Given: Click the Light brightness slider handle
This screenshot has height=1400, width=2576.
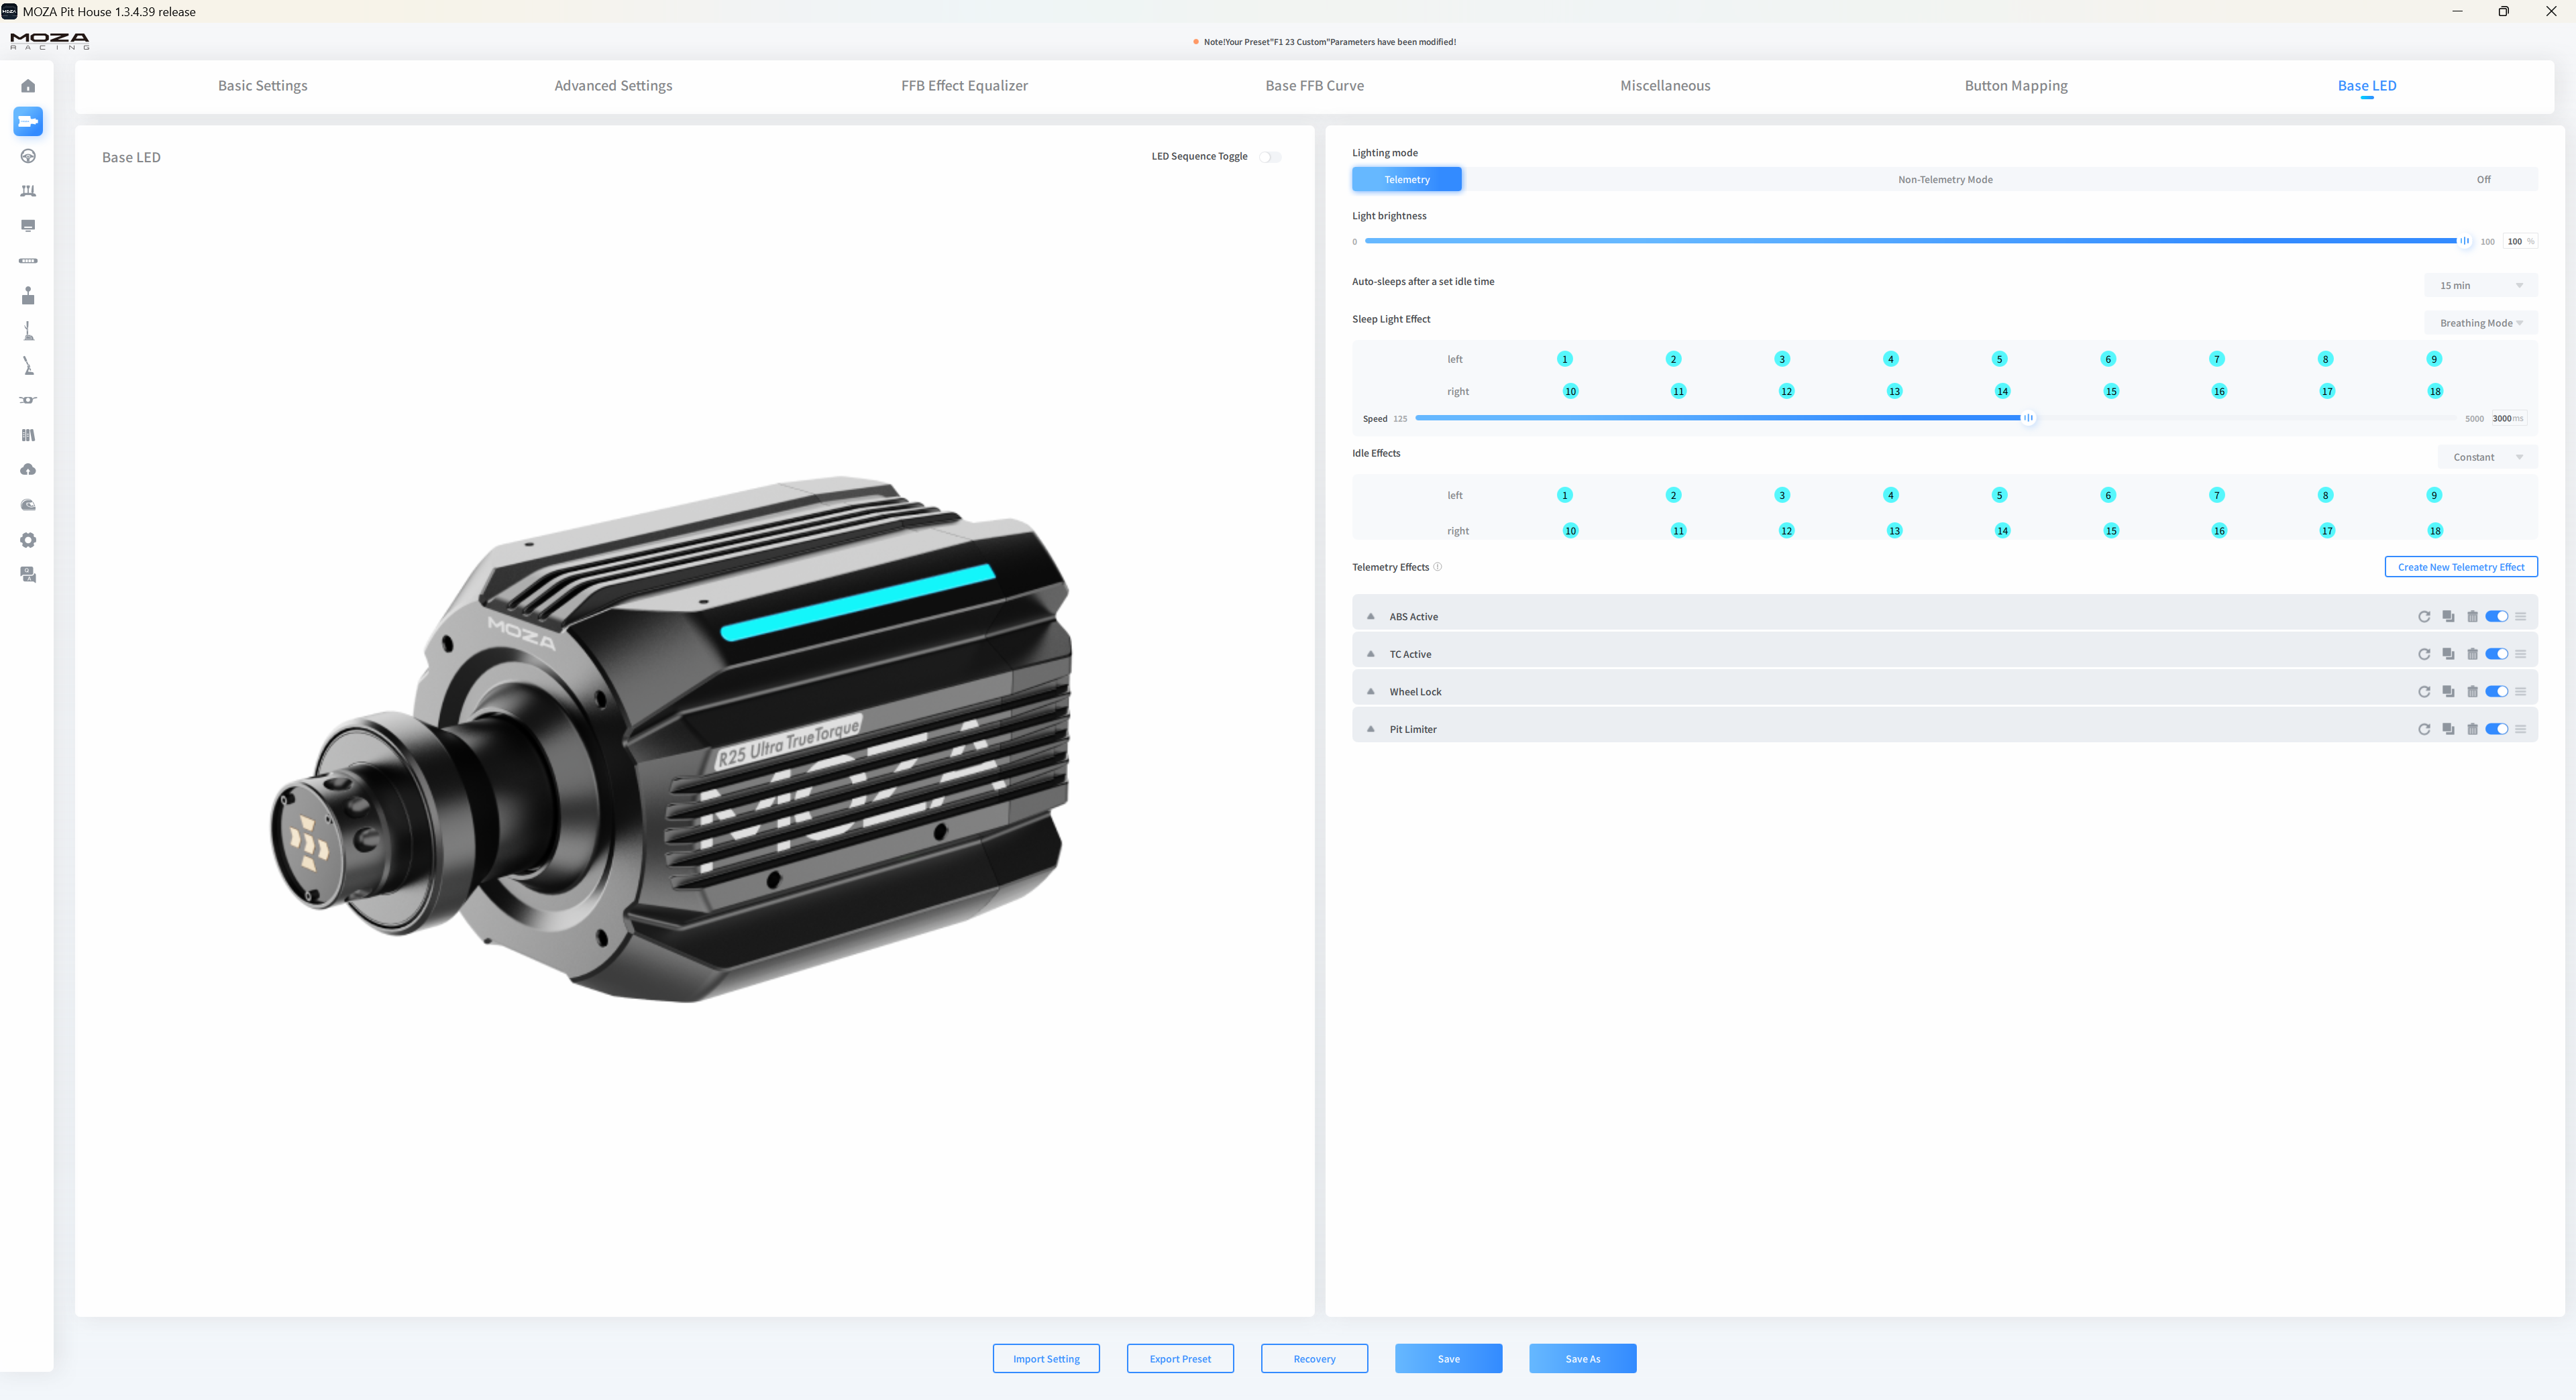Looking at the screenshot, I should (x=2465, y=241).
